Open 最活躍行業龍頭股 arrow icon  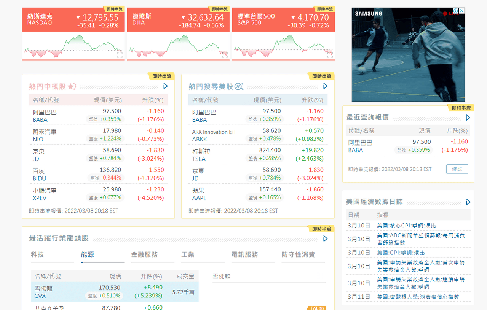(325, 238)
